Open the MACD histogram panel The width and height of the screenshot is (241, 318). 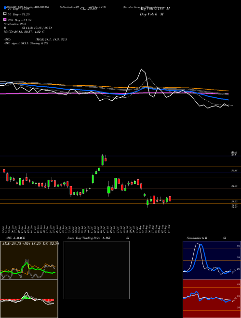(x=29, y=299)
